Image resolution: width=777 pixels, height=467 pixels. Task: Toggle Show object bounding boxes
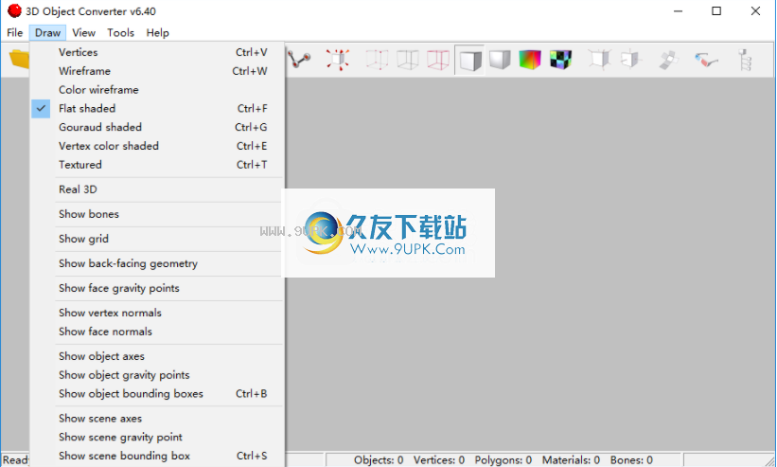pos(157,394)
